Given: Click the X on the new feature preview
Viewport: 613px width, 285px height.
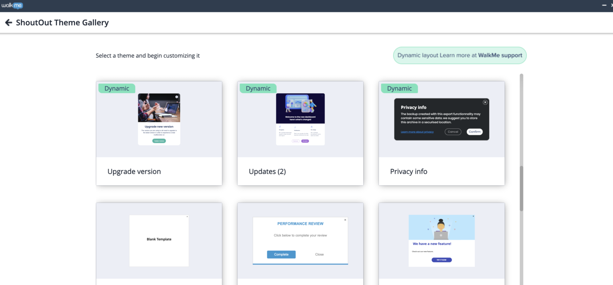Looking at the screenshot, I should 473,216.
